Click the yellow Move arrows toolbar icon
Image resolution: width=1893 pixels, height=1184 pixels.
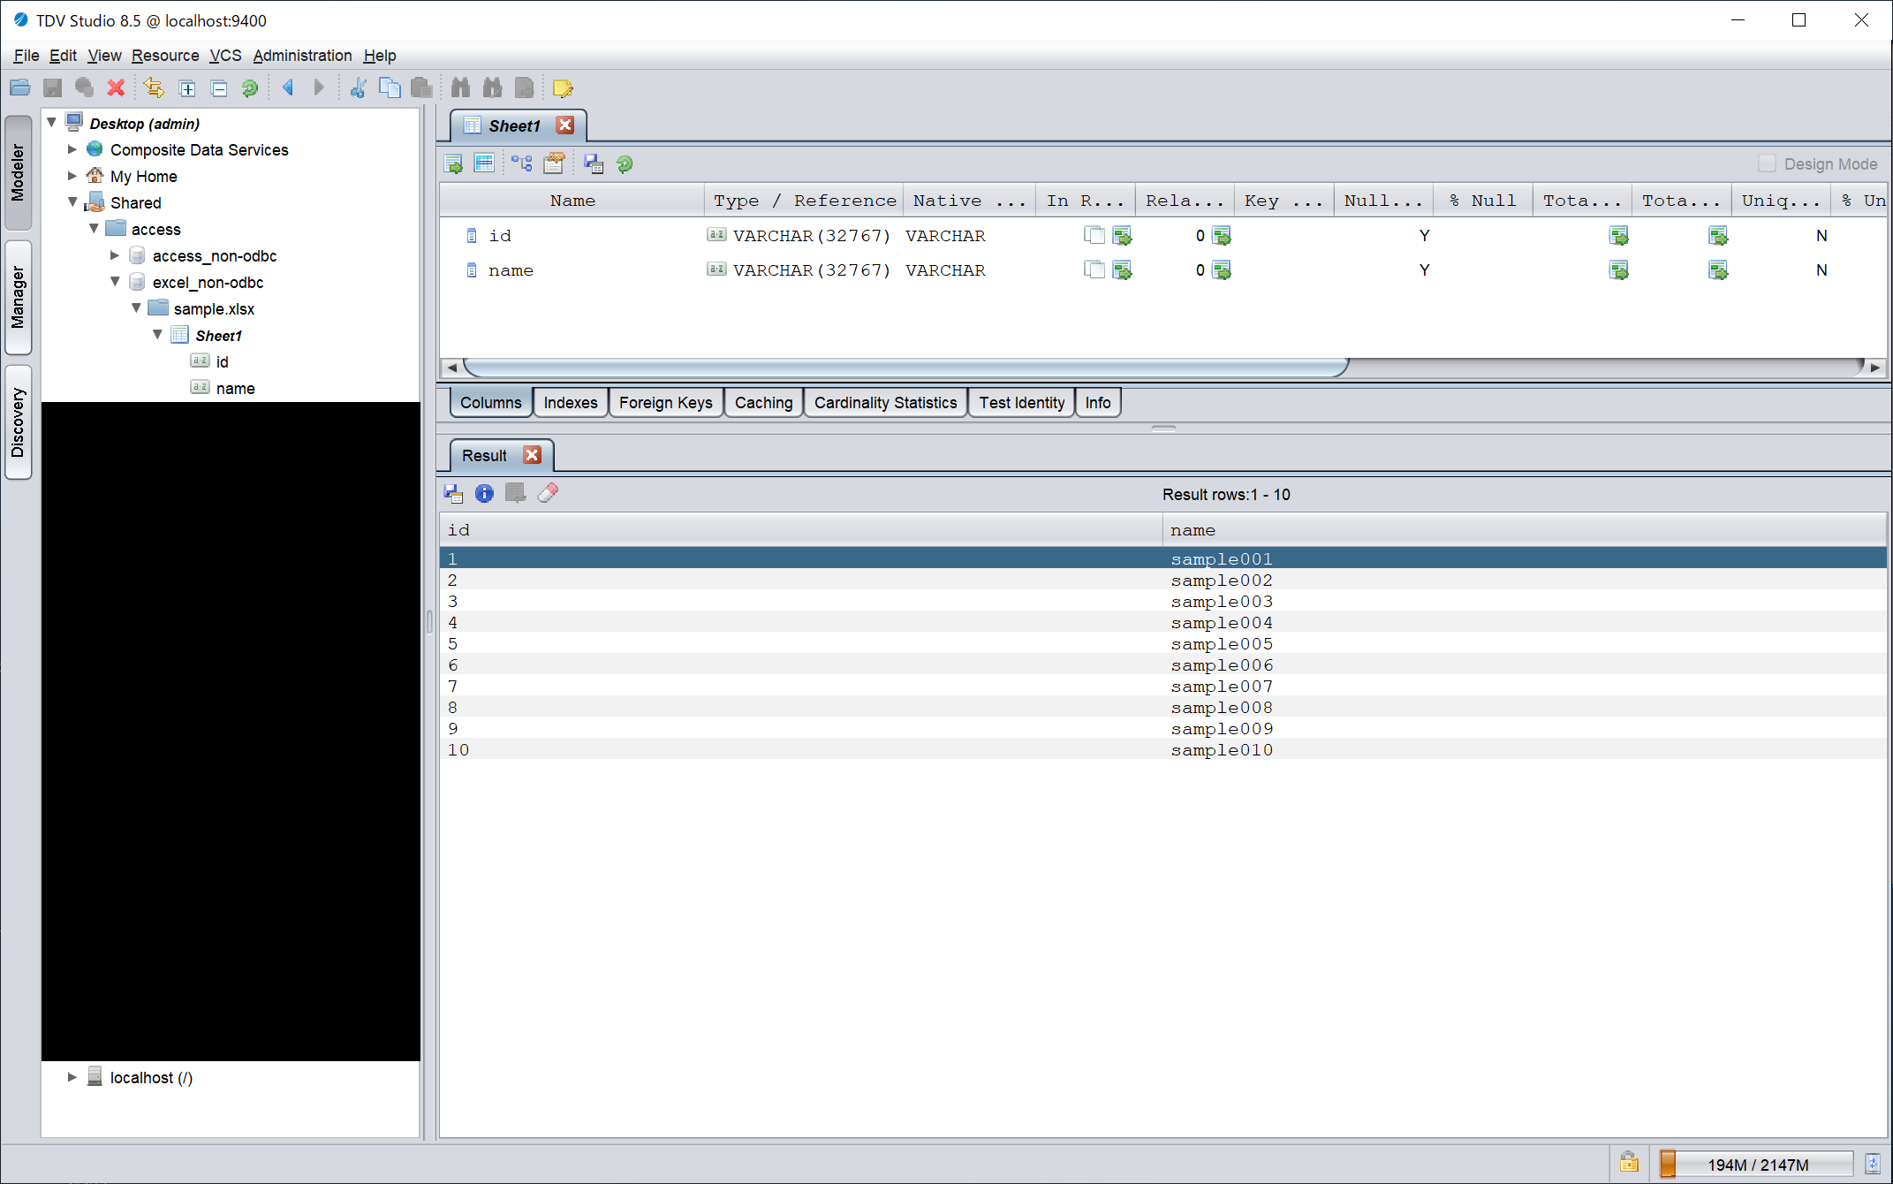[x=154, y=87]
